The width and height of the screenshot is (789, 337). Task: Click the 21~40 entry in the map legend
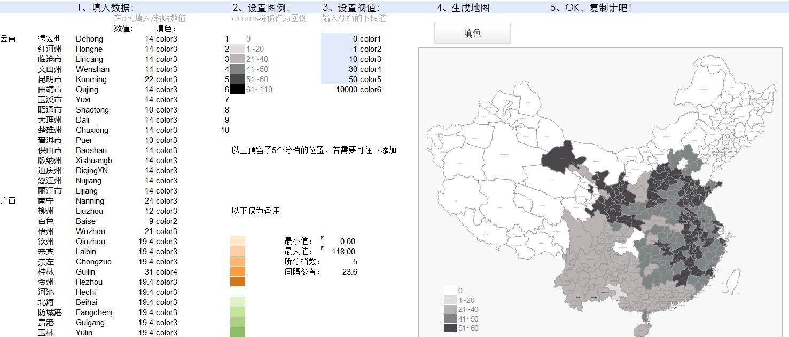tap(462, 309)
